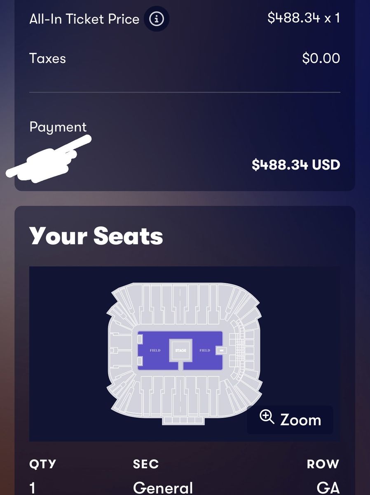The height and width of the screenshot is (495, 370).
Task: Click the 'GA' row value
Action: (x=328, y=488)
